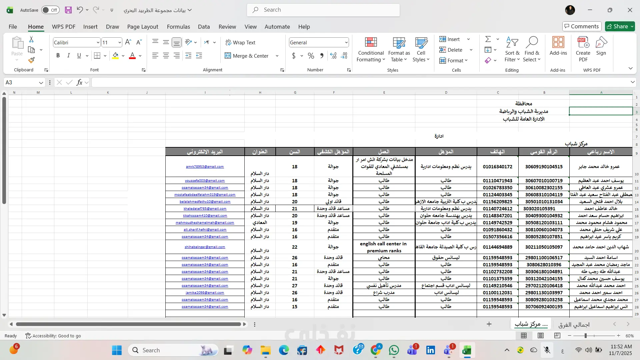640x360 pixels.
Task: Switch to اجمالي الفرق sheet tab
Action: click(x=574, y=324)
